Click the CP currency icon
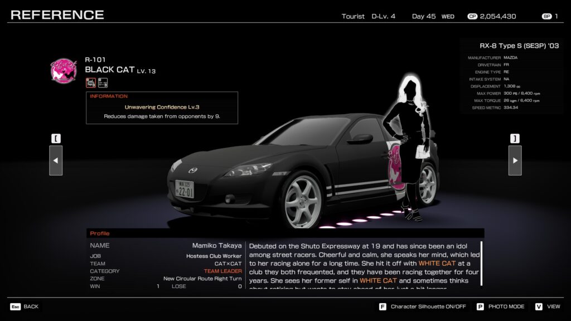The image size is (571, 321). click(x=472, y=16)
